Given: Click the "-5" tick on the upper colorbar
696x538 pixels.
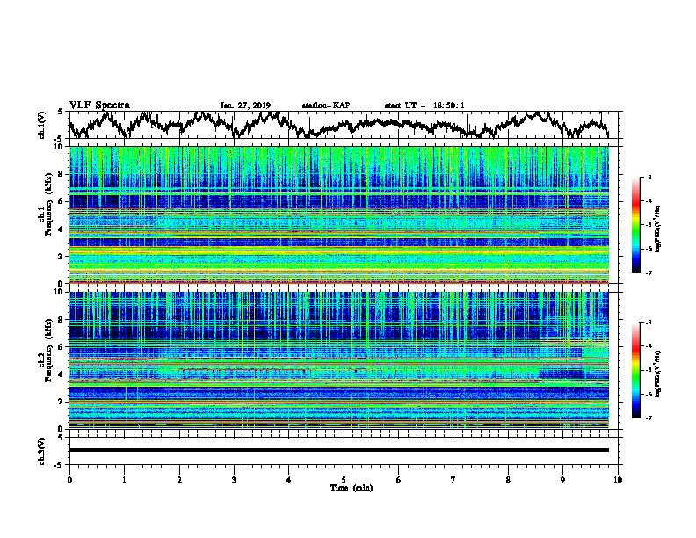Looking at the screenshot, I should tap(648, 225).
